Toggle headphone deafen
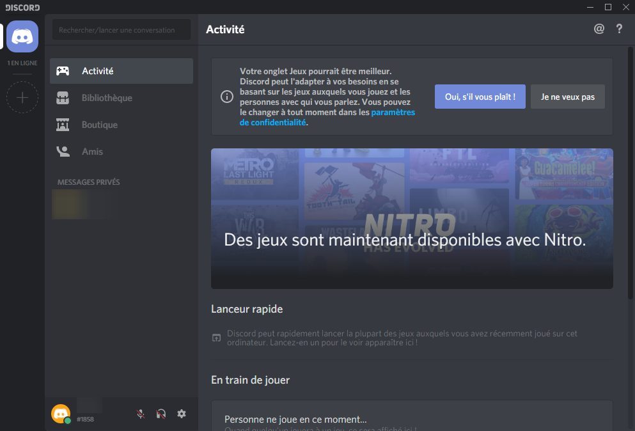Viewport: 635px width, 431px height. 161,414
